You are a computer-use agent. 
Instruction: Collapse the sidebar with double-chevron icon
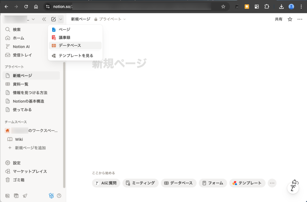point(44,19)
